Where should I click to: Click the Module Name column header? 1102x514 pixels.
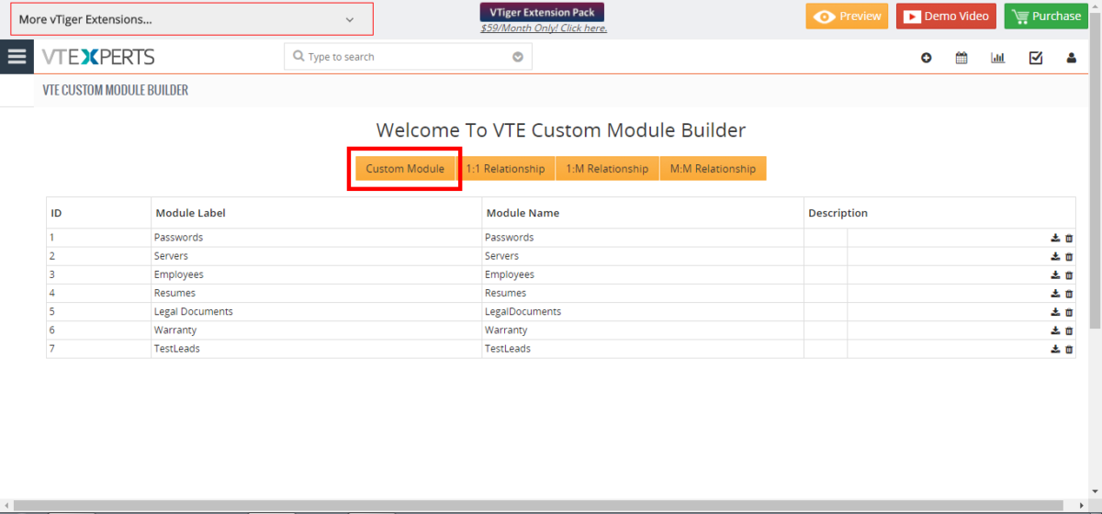click(642, 213)
